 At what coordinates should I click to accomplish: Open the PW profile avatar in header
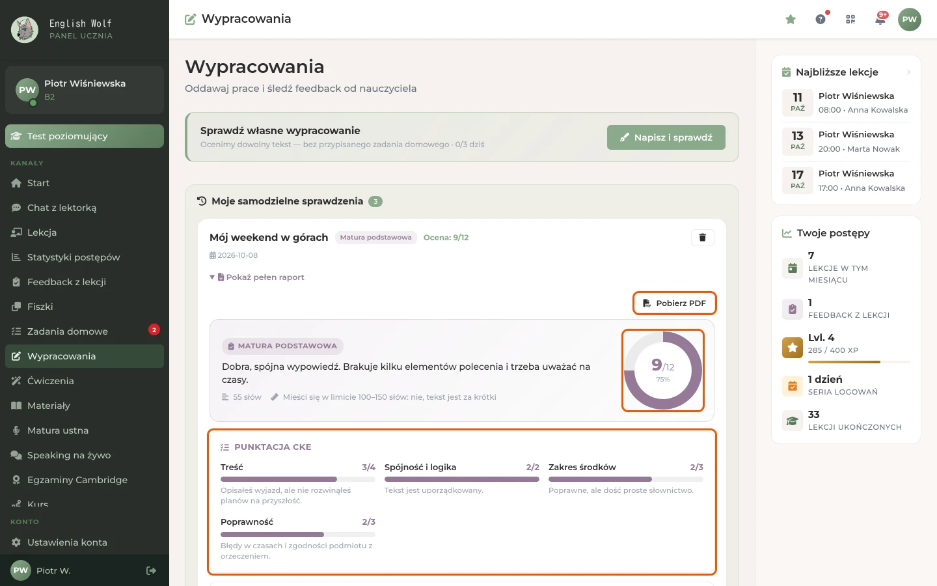(x=910, y=20)
